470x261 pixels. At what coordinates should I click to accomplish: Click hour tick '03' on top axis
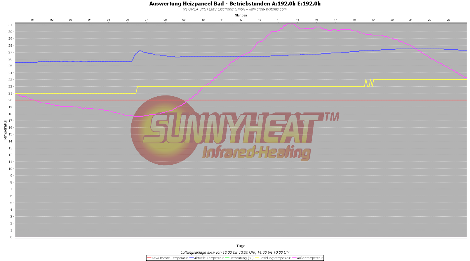pos(70,20)
